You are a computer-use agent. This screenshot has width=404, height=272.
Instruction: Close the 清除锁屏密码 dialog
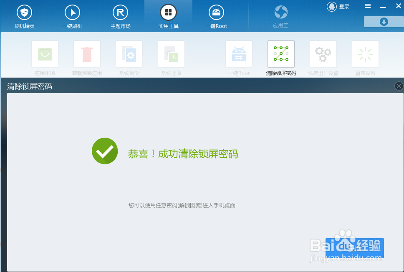point(399,86)
